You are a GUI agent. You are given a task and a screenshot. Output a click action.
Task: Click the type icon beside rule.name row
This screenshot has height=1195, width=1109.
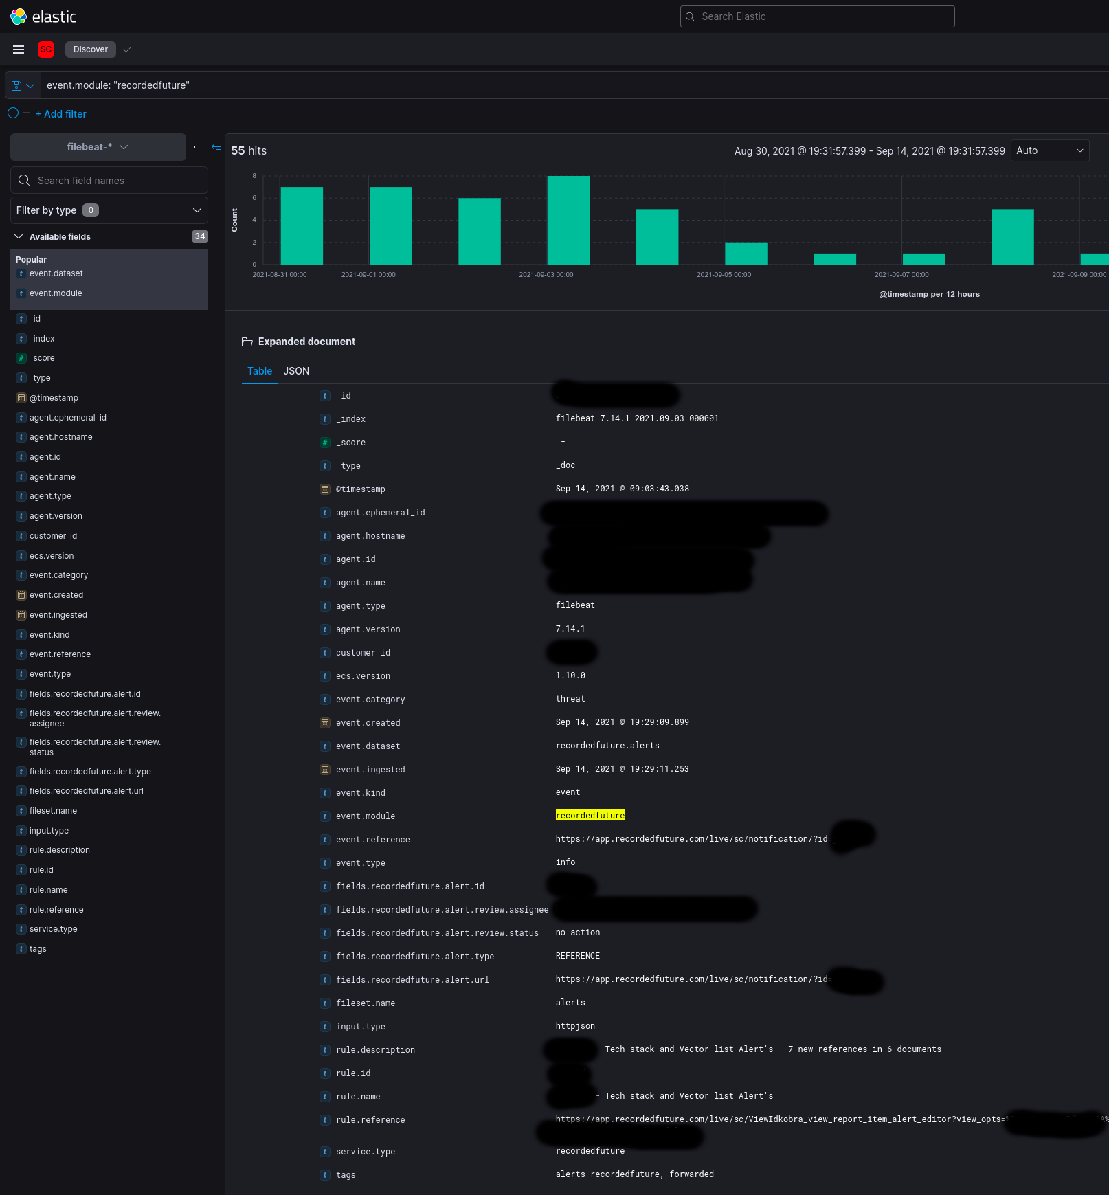tap(325, 1097)
